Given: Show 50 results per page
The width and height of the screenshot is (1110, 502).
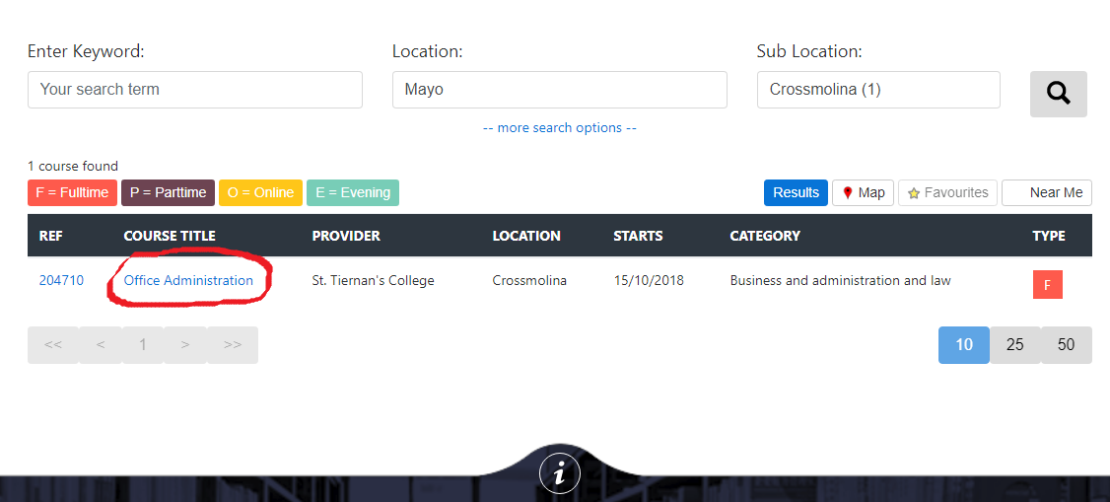Looking at the screenshot, I should (1066, 345).
